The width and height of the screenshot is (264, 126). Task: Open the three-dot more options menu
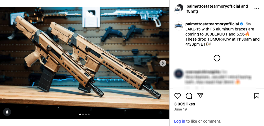pyautogui.click(x=256, y=9)
